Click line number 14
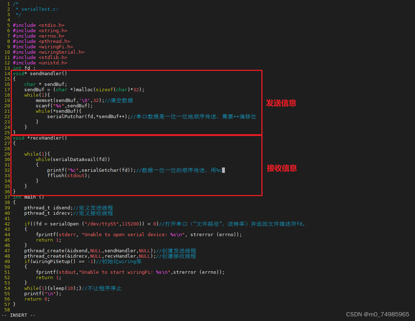415x321 pixels. pos(7,73)
